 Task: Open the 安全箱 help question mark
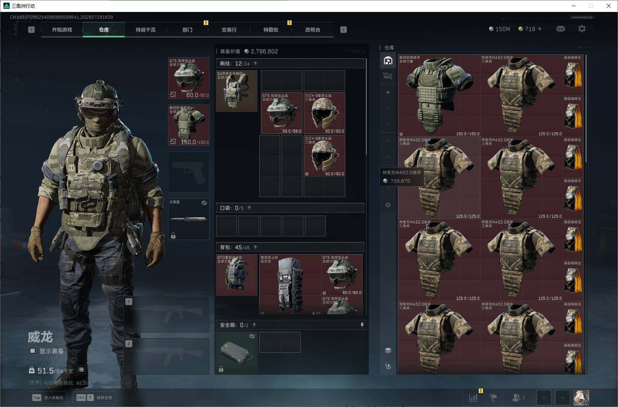coord(254,325)
